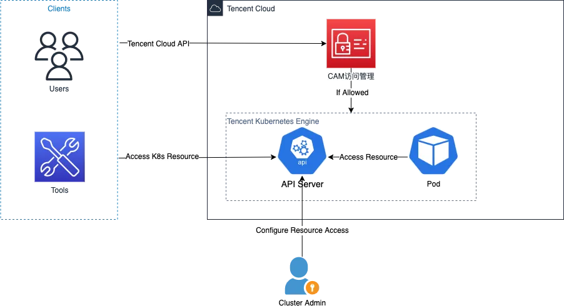This screenshot has width=564, height=308.
Task: Select the Pod caption text
Action: (433, 184)
